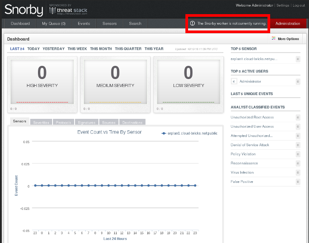Click Administrator in Top 5 Active Users

pyautogui.click(x=250, y=81)
